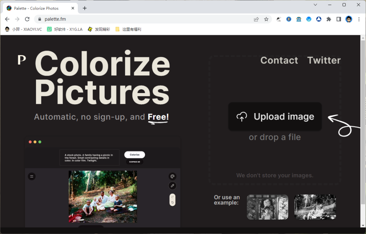Bookmark this page with the star

[x=266, y=19]
